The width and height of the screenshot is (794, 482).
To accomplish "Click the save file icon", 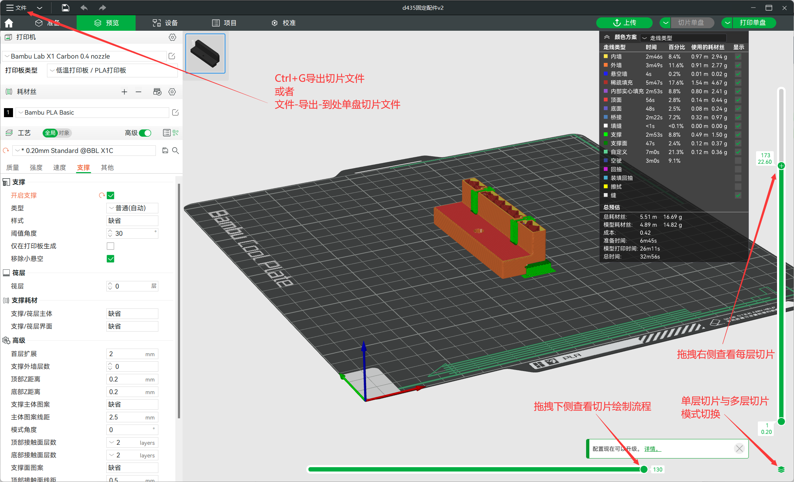I will coord(65,8).
